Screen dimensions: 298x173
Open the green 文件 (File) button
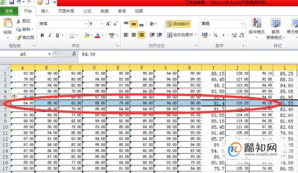point(9,11)
